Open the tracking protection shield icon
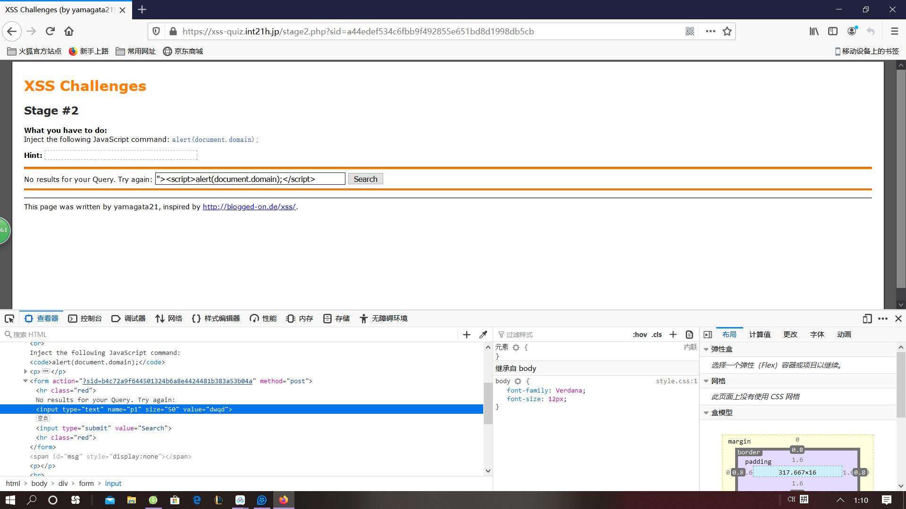Screen dimensions: 906x509 (156, 32)
